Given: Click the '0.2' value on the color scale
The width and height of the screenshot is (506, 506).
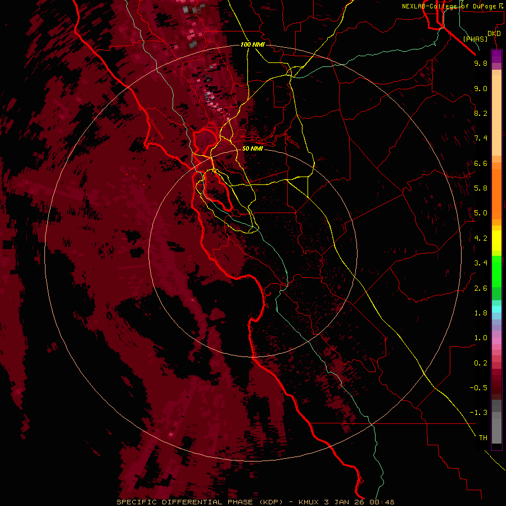Looking at the screenshot, I should tap(481, 363).
